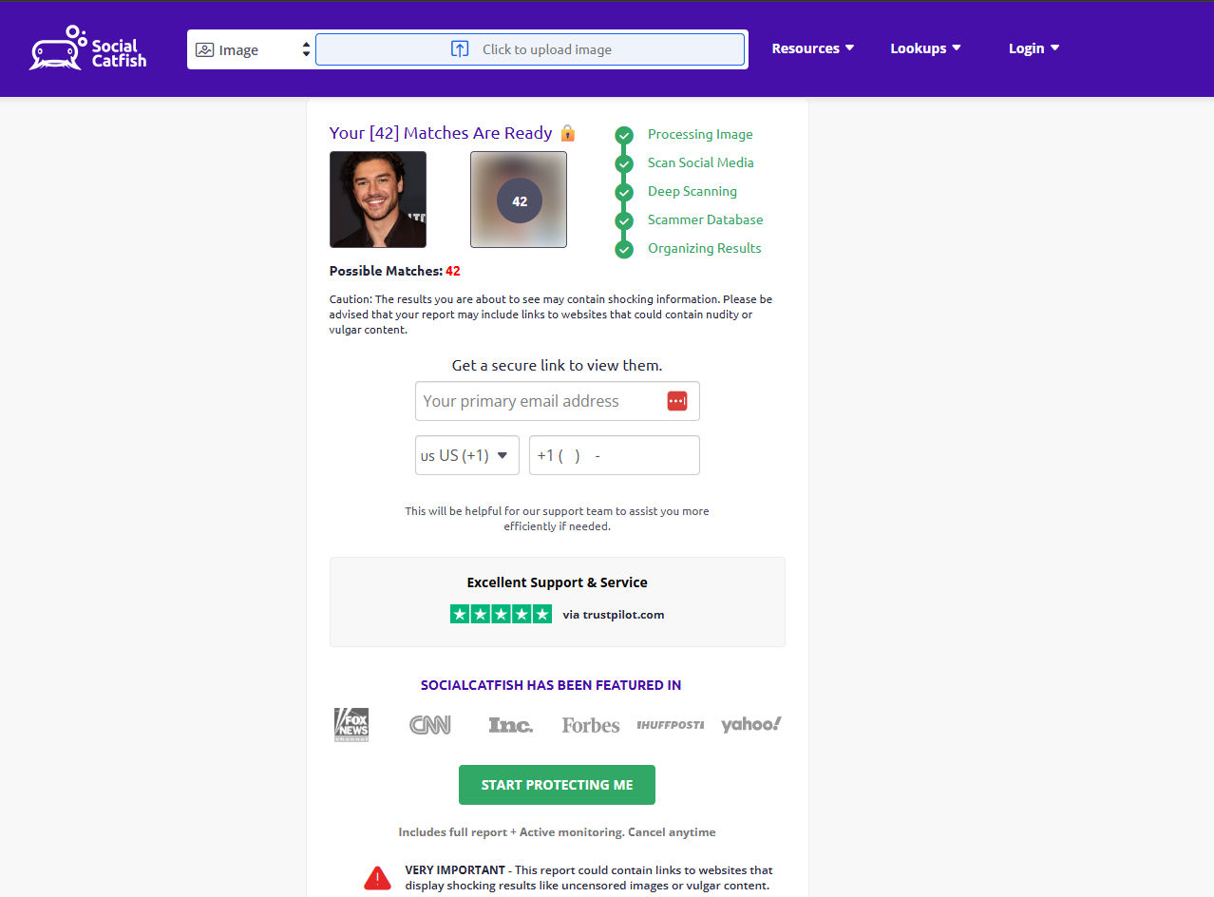Click the up-down arrows of the Image selector
This screenshot has width=1214, height=897.
click(x=306, y=49)
